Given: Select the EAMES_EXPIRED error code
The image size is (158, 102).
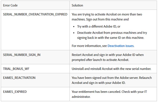Looking at the screenshot, I should (x=15, y=92).
